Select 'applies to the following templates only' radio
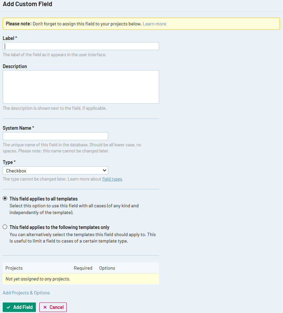This screenshot has width=283, height=313. [5, 227]
